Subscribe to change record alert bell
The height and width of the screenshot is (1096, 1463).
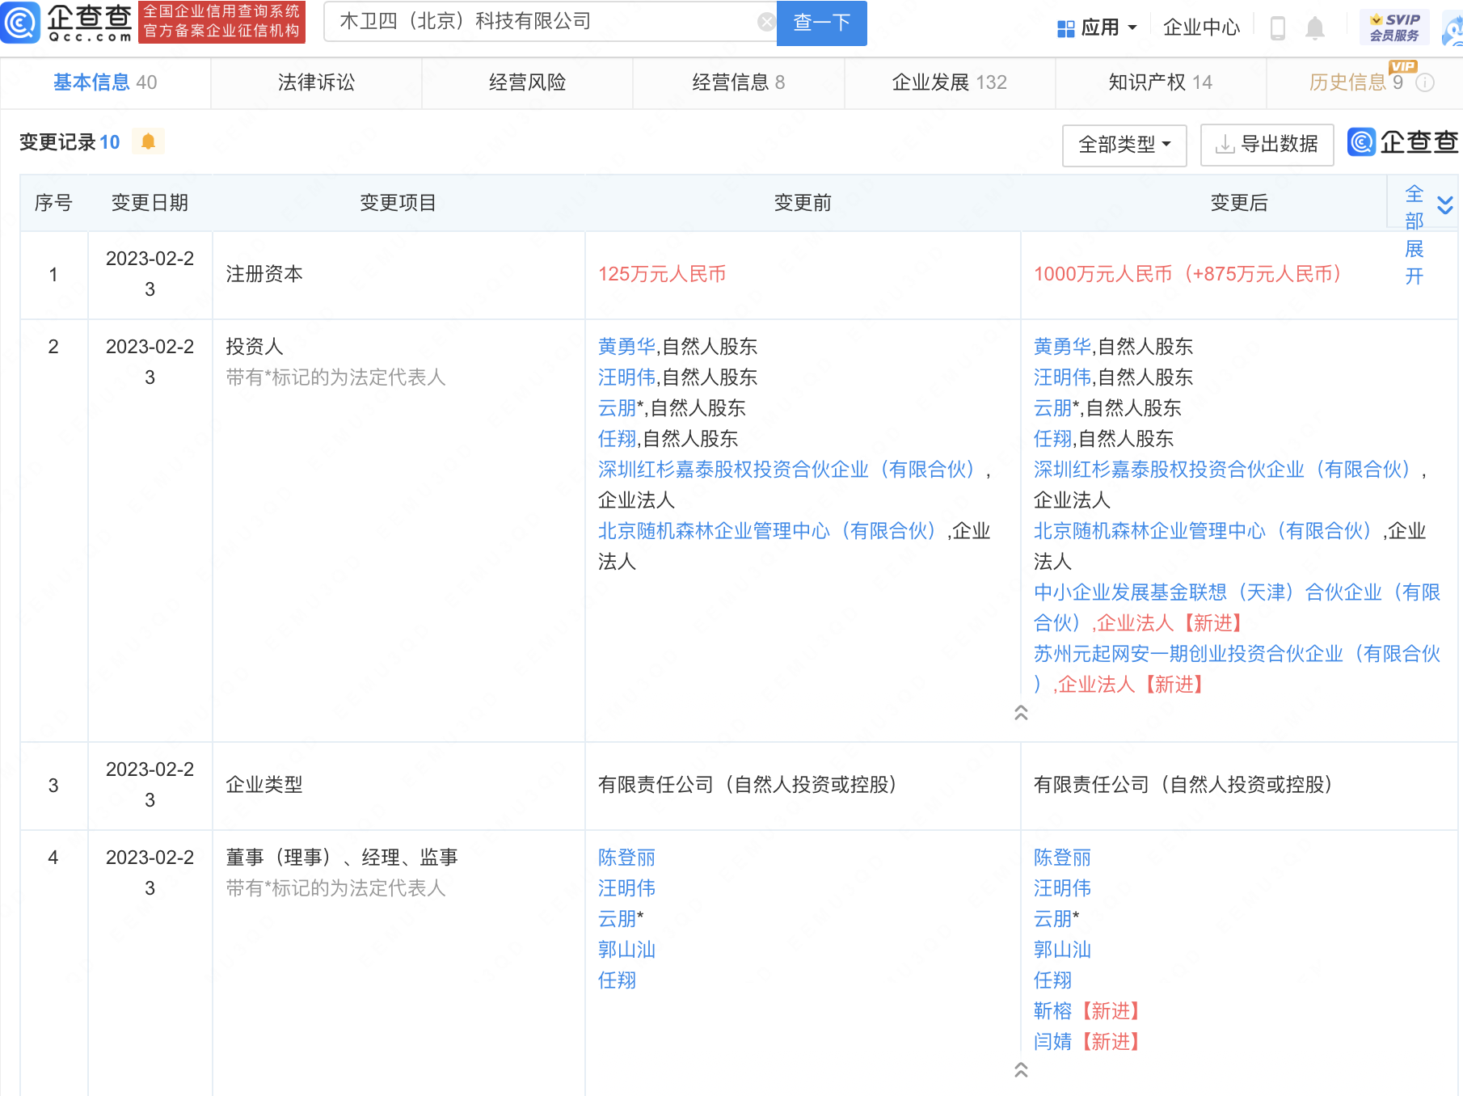[x=148, y=141]
